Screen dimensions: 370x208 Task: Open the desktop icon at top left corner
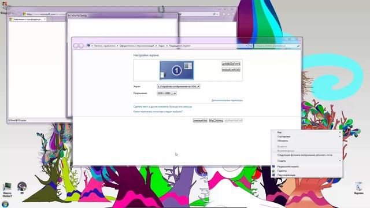click(x=5, y=7)
